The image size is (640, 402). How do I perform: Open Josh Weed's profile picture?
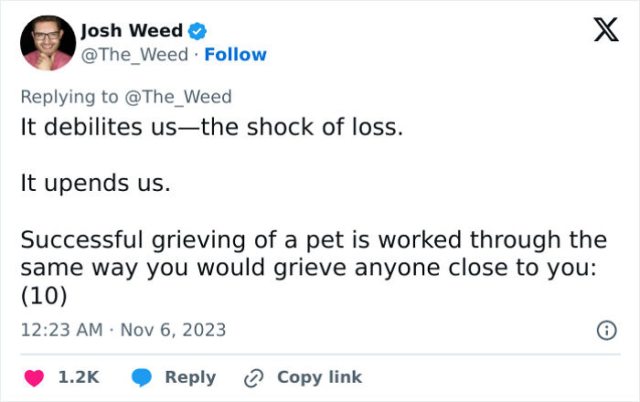tap(48, 43)
